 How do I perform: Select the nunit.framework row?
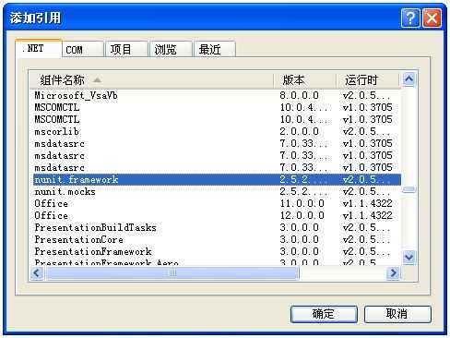tap(217, 179)
